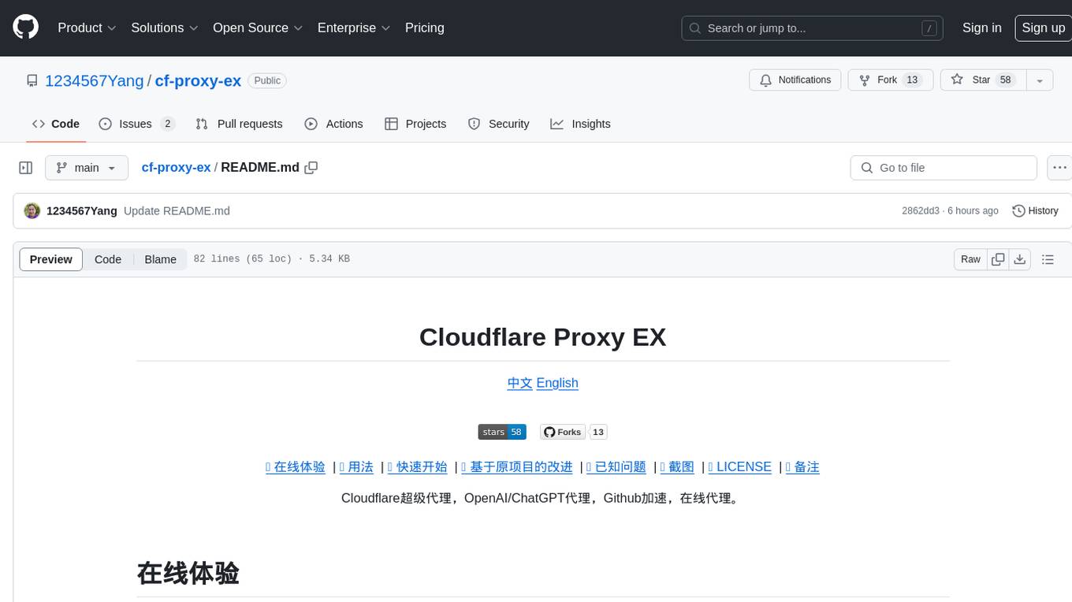Copy raw file contents

(998, 259)
